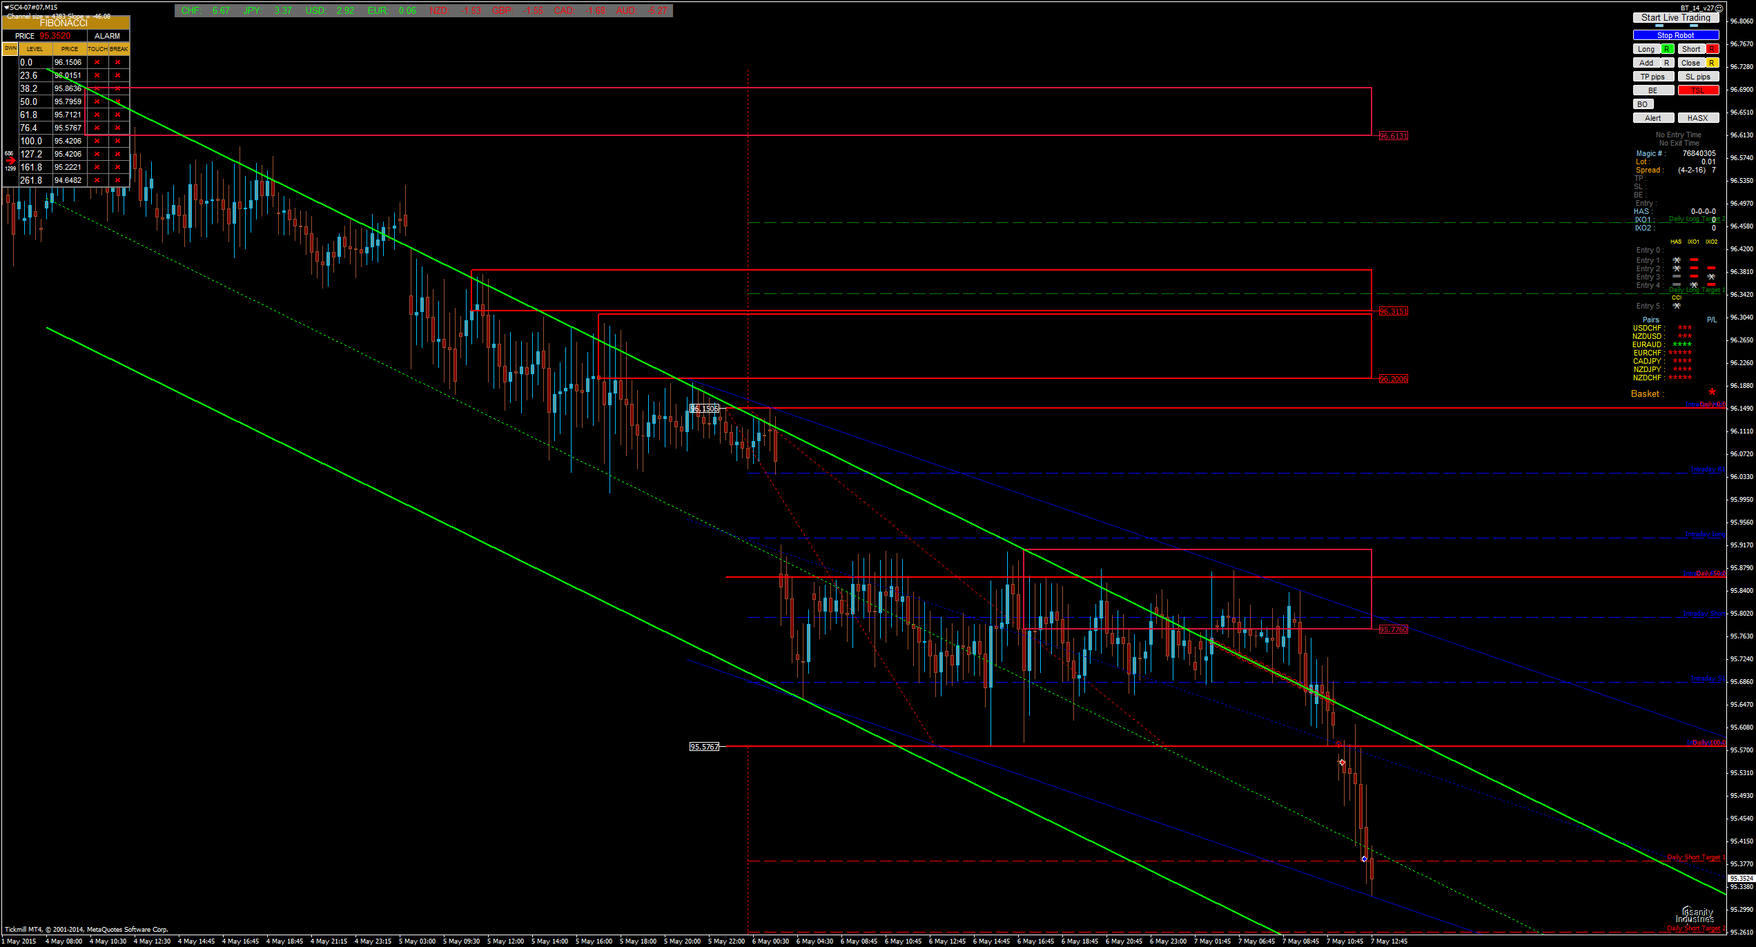Toggle Break alarm for level 76.4
This screenshot has width=1756, height=947.
pyautogui.click(x=118, y=128)
